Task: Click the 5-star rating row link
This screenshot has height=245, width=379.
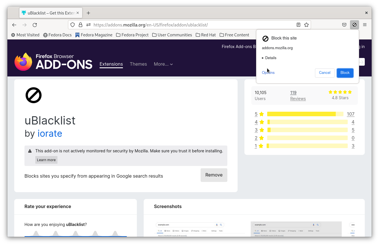Action: pyautogui.click(x=259, y=114)
